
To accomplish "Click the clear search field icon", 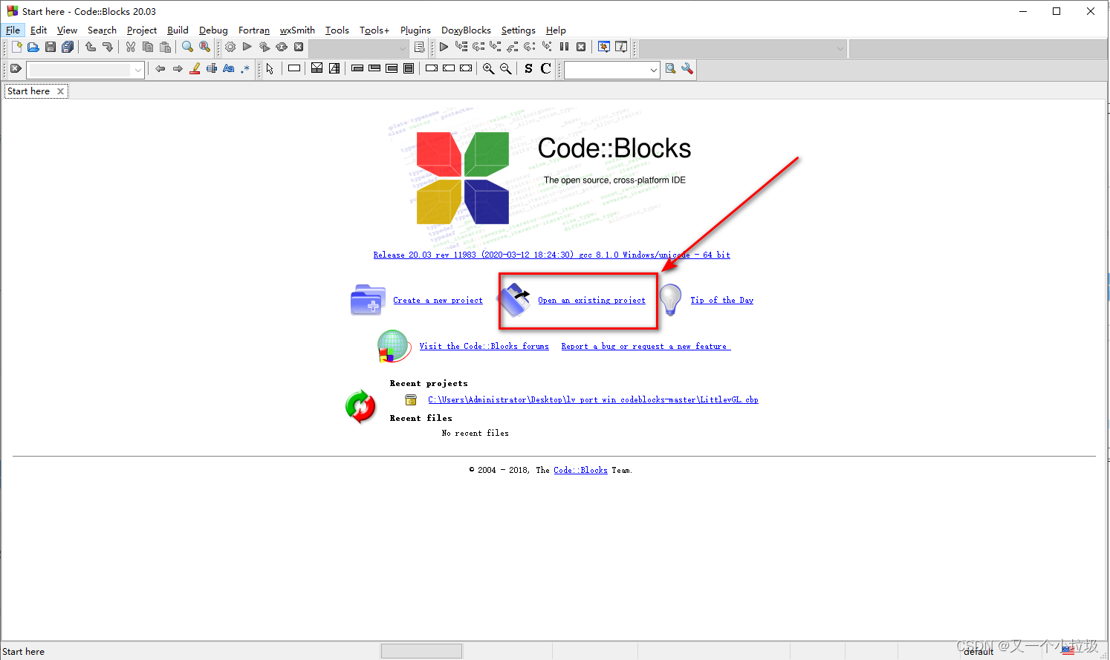I will [x=16, y=69].
